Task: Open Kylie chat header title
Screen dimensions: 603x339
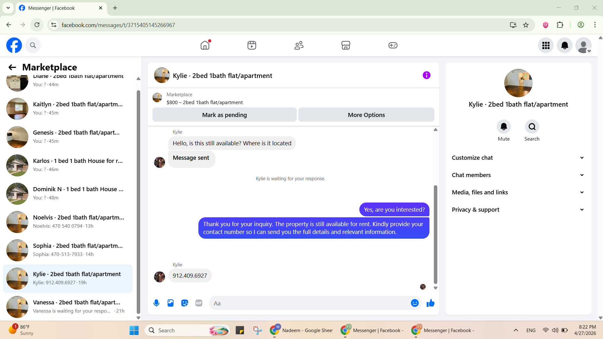Action: 223,76
